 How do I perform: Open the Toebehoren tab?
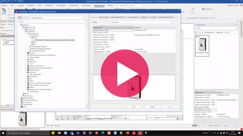145,17
